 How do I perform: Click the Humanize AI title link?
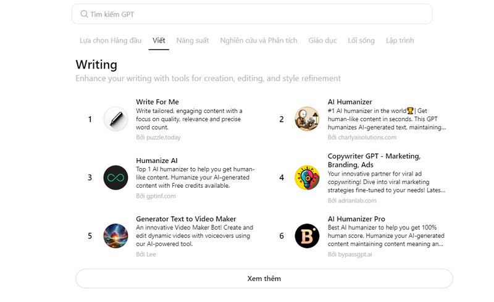(157, 161)
